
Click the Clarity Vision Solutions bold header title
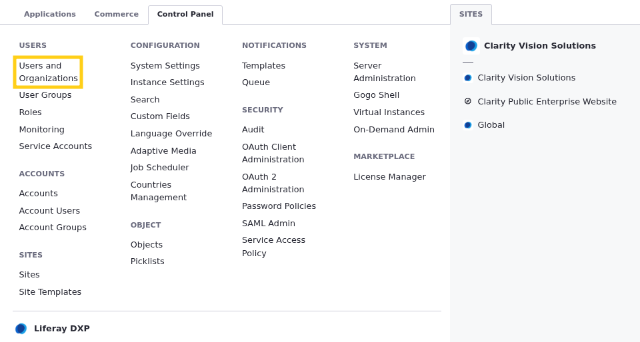[539, 46]
